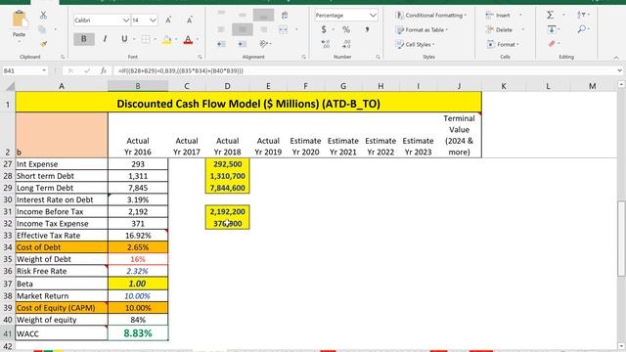Apply red Font Color swatch
This screenshot has height=352, width=626.
(188, 39)
